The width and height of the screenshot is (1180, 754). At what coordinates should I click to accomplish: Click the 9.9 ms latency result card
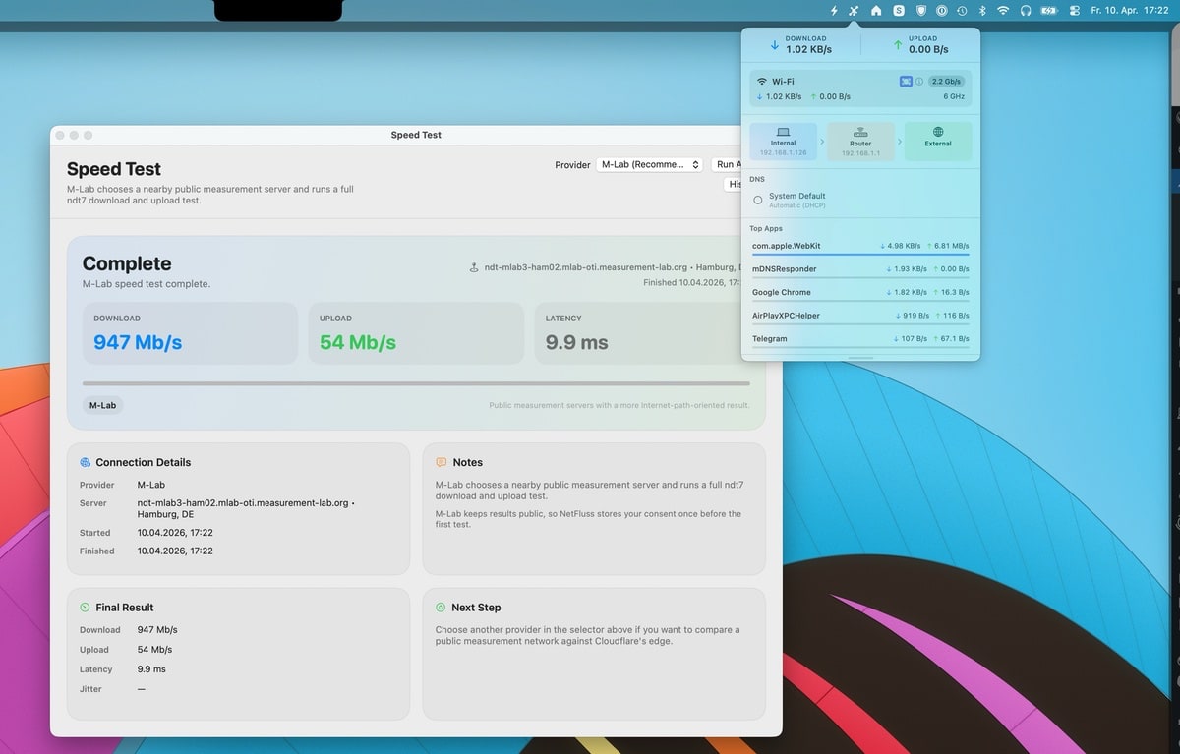click(x=638, y=333)
